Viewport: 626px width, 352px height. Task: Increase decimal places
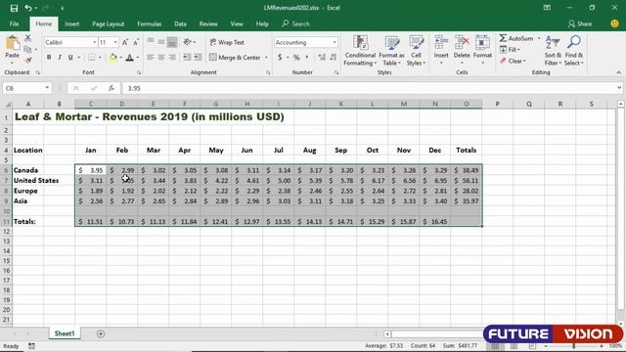(x=322, y=58)
